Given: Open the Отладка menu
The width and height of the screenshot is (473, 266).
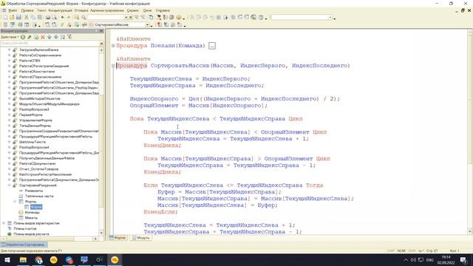Looking at the screenshot, I should (81, 10).
